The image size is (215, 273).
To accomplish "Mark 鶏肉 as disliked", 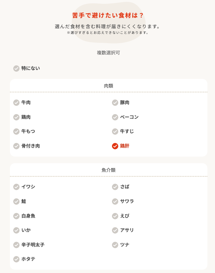I will 16,117.
